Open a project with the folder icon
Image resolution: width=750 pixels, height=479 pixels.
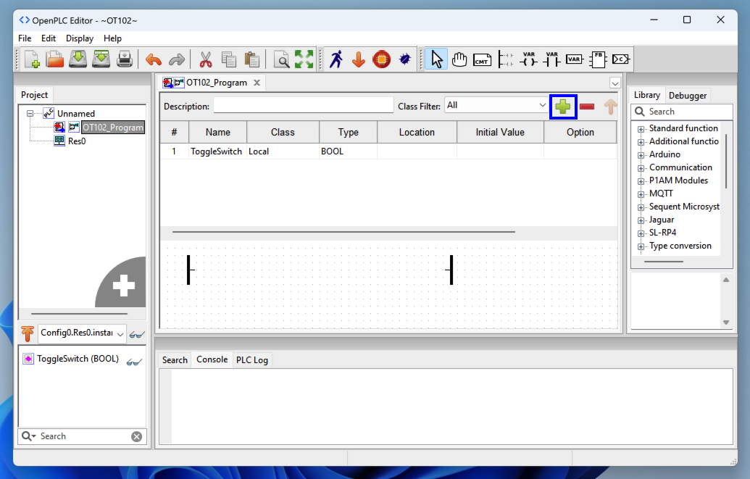coord(54,59)
